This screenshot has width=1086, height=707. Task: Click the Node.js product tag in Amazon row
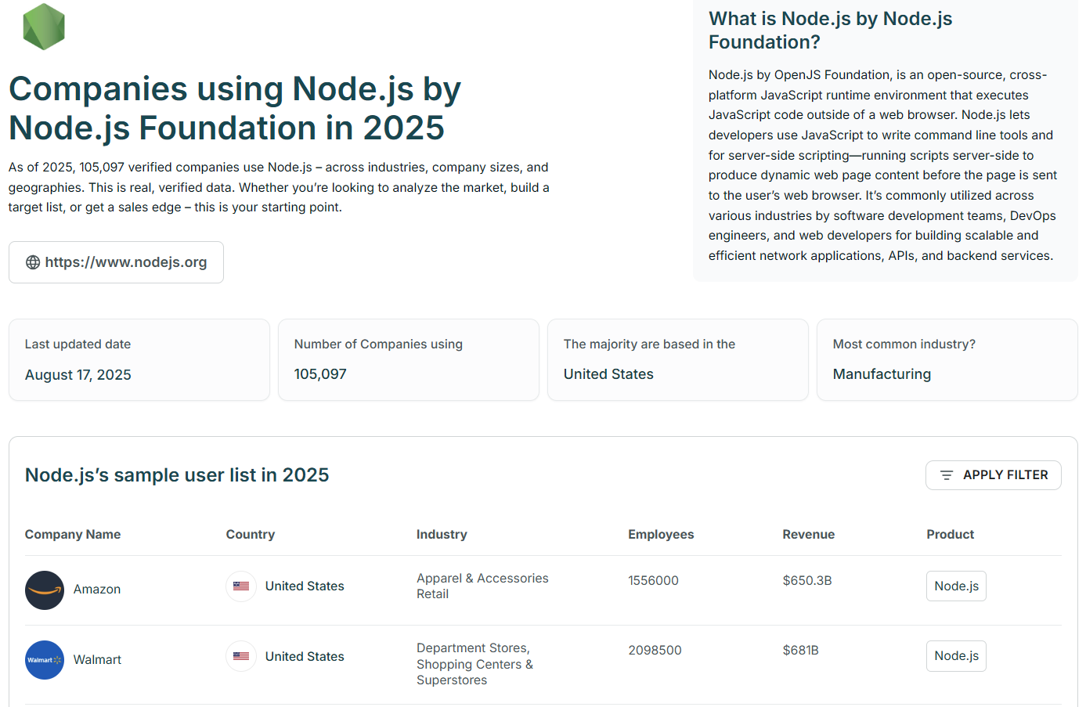[956, 586]
